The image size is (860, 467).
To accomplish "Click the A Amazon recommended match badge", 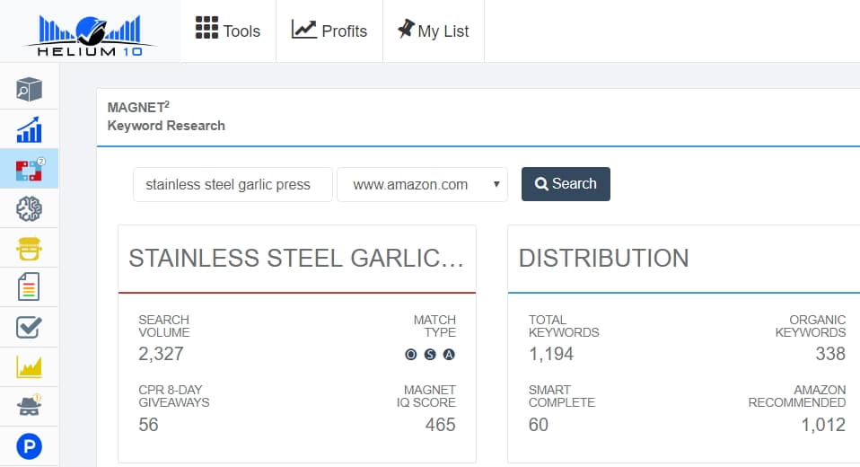I will (449, 354).
